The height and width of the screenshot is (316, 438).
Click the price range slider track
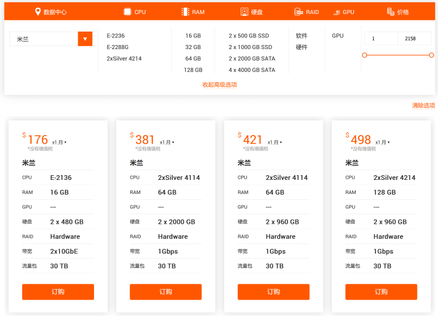pos(398,55)
